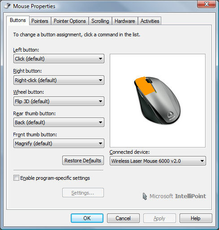Choose a different Connected device from dropdown
This screenshot has width=219, height=230.
tap(158, 161)
